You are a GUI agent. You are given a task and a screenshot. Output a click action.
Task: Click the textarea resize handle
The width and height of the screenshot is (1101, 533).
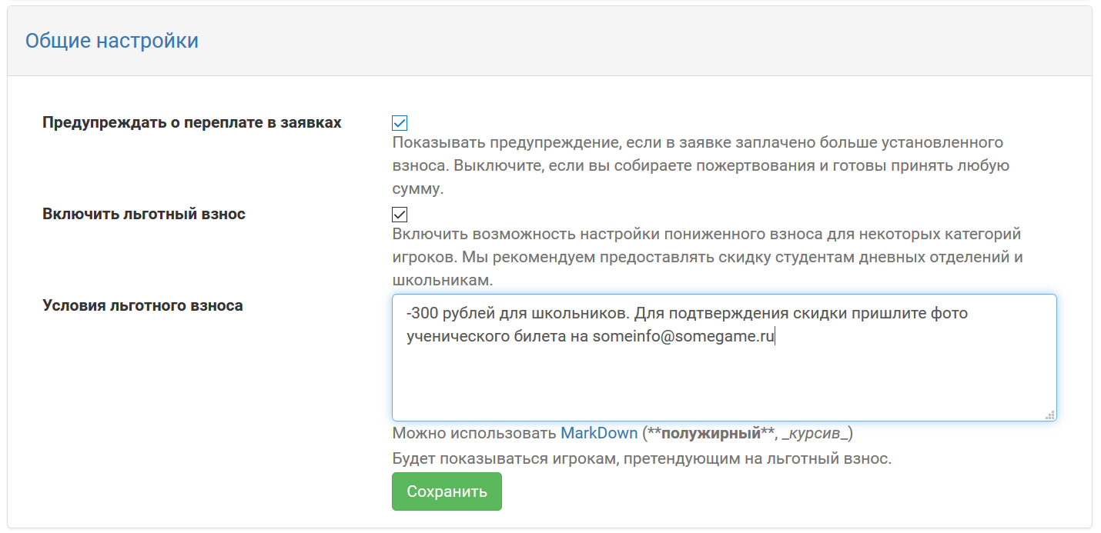tap(1049, 415)
